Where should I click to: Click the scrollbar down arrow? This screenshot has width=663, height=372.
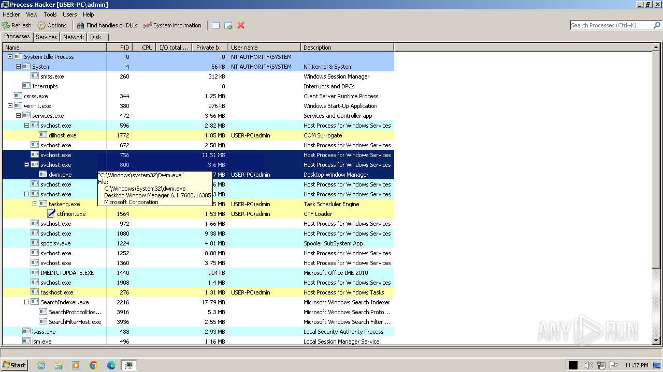tap(656, 341)
